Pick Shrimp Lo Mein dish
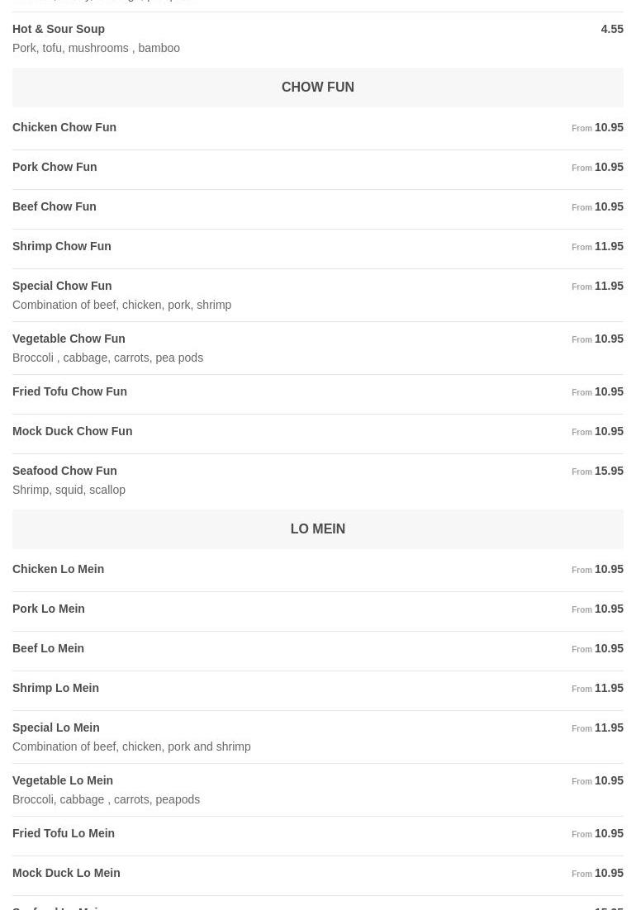The height and width of the screenshot is (910, 636). [55, 688]
